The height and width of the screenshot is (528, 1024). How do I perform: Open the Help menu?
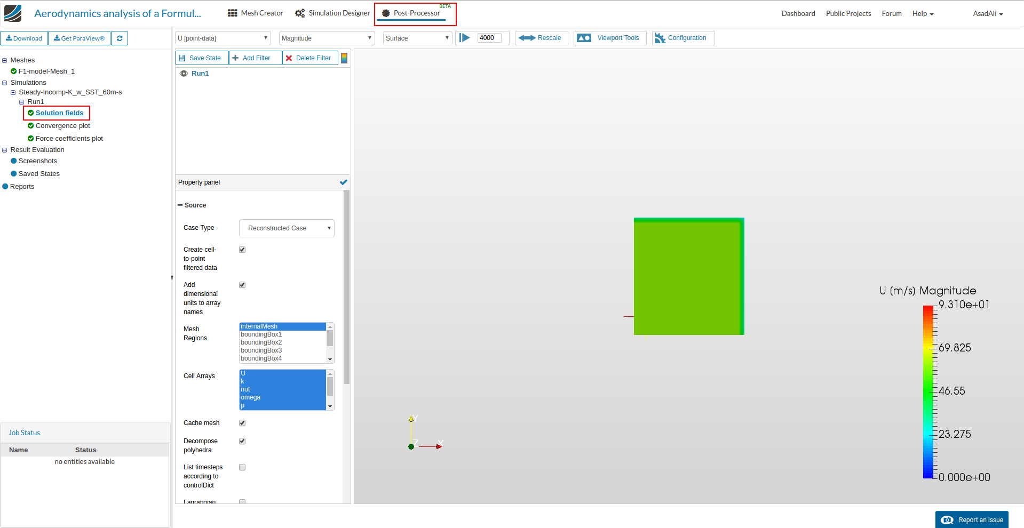tap(923, 14)
